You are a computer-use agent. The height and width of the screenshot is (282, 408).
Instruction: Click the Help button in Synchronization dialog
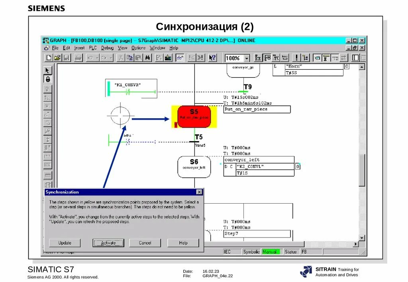(x=183, y=243)
